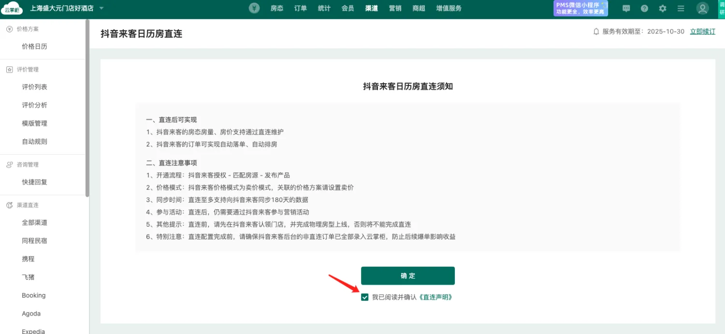The image size is (725, 334).
Task: Open the 商超 menu
Action: (419, 8)
